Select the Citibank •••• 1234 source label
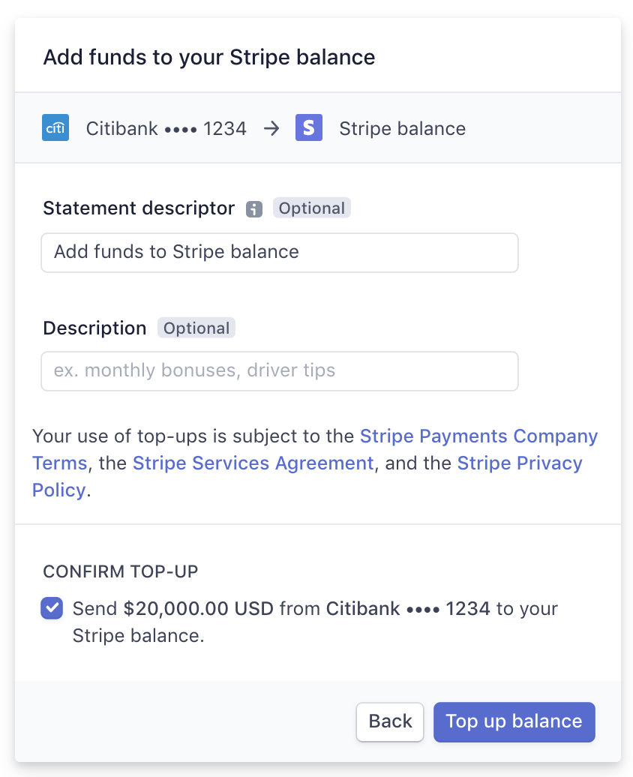633x777 pixels. point(166,129)
